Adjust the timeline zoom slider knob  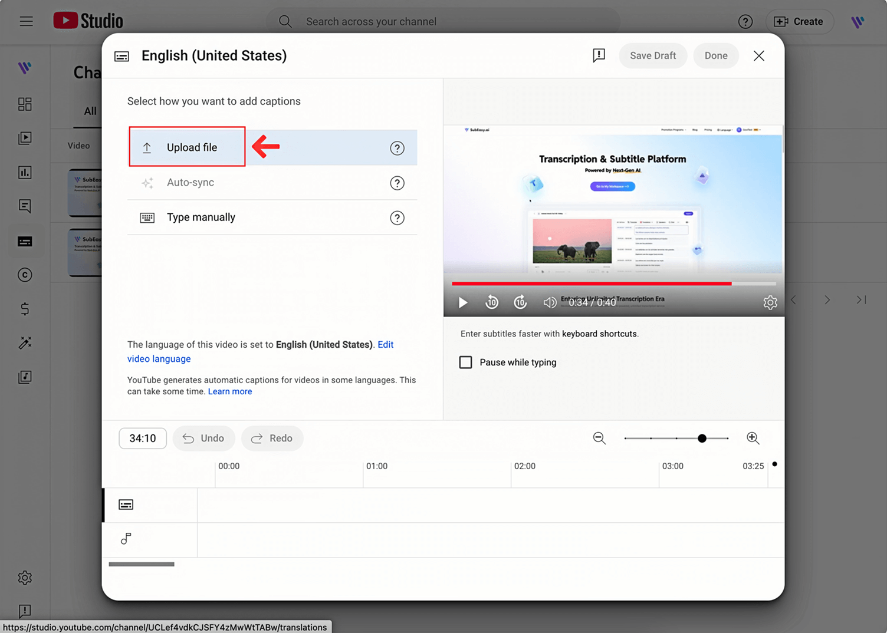(x=702, y=439)
